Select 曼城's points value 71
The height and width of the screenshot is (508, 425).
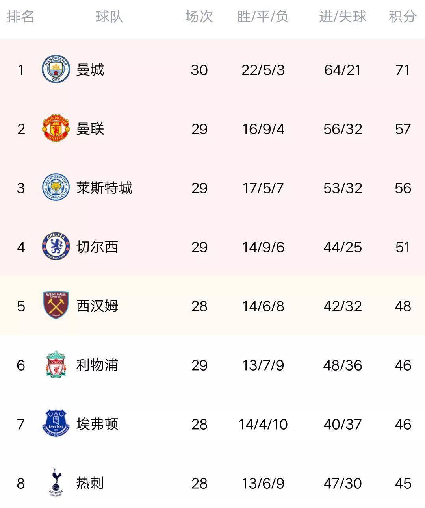(x=403, y=70)
